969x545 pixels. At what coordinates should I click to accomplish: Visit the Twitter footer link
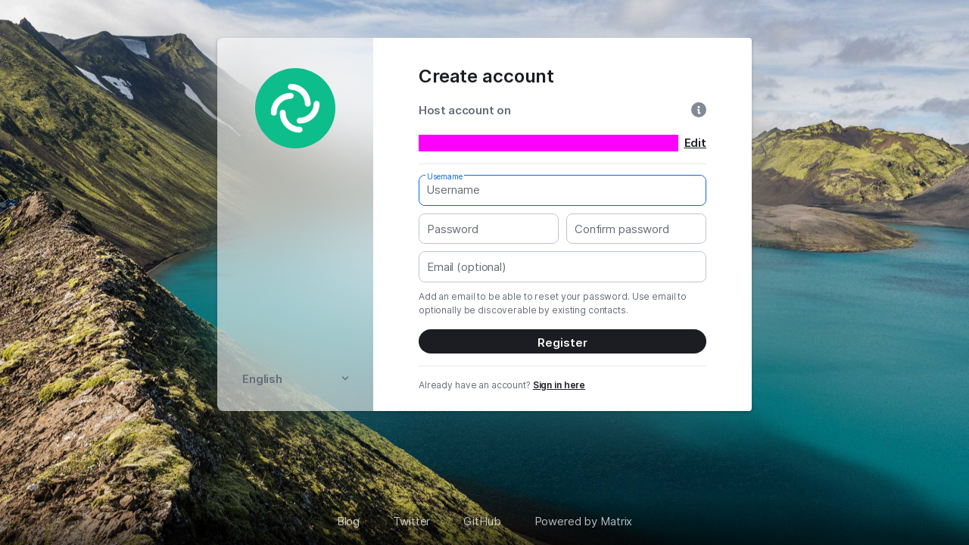pyautogui.click(x=411, y=522)
